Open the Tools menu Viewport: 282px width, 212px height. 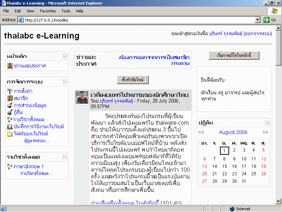pyautogui.click(x=66, y=11)
